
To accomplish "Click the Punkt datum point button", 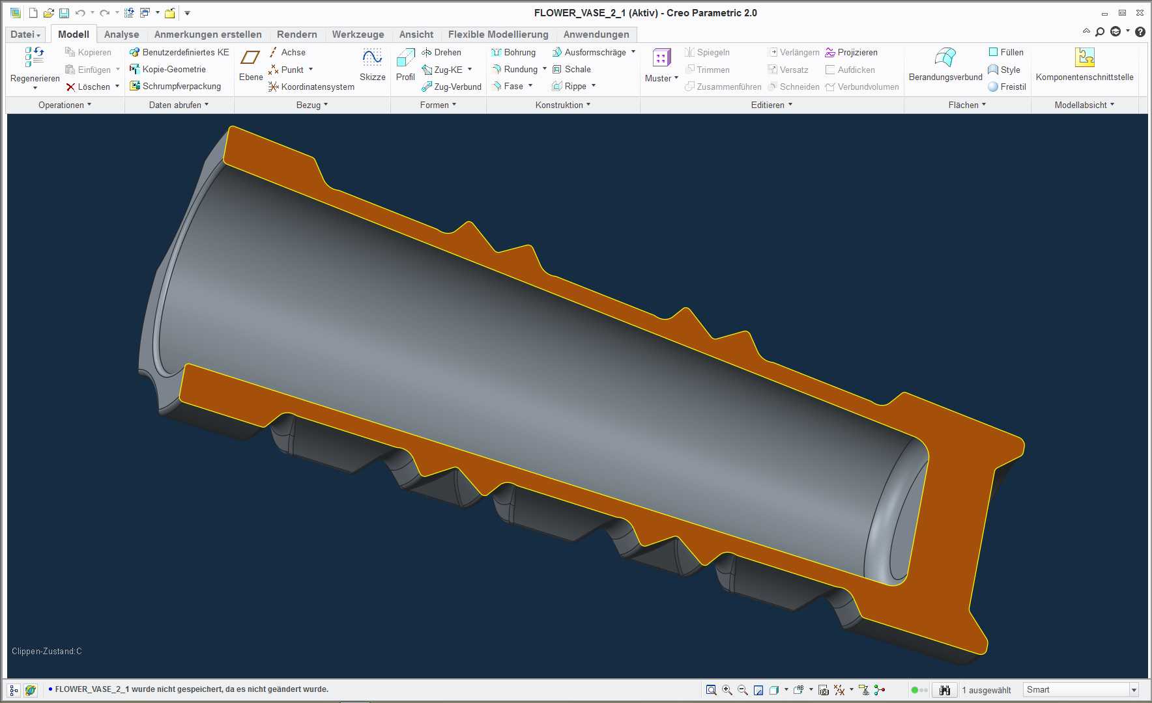I will (x=286, y=70).
